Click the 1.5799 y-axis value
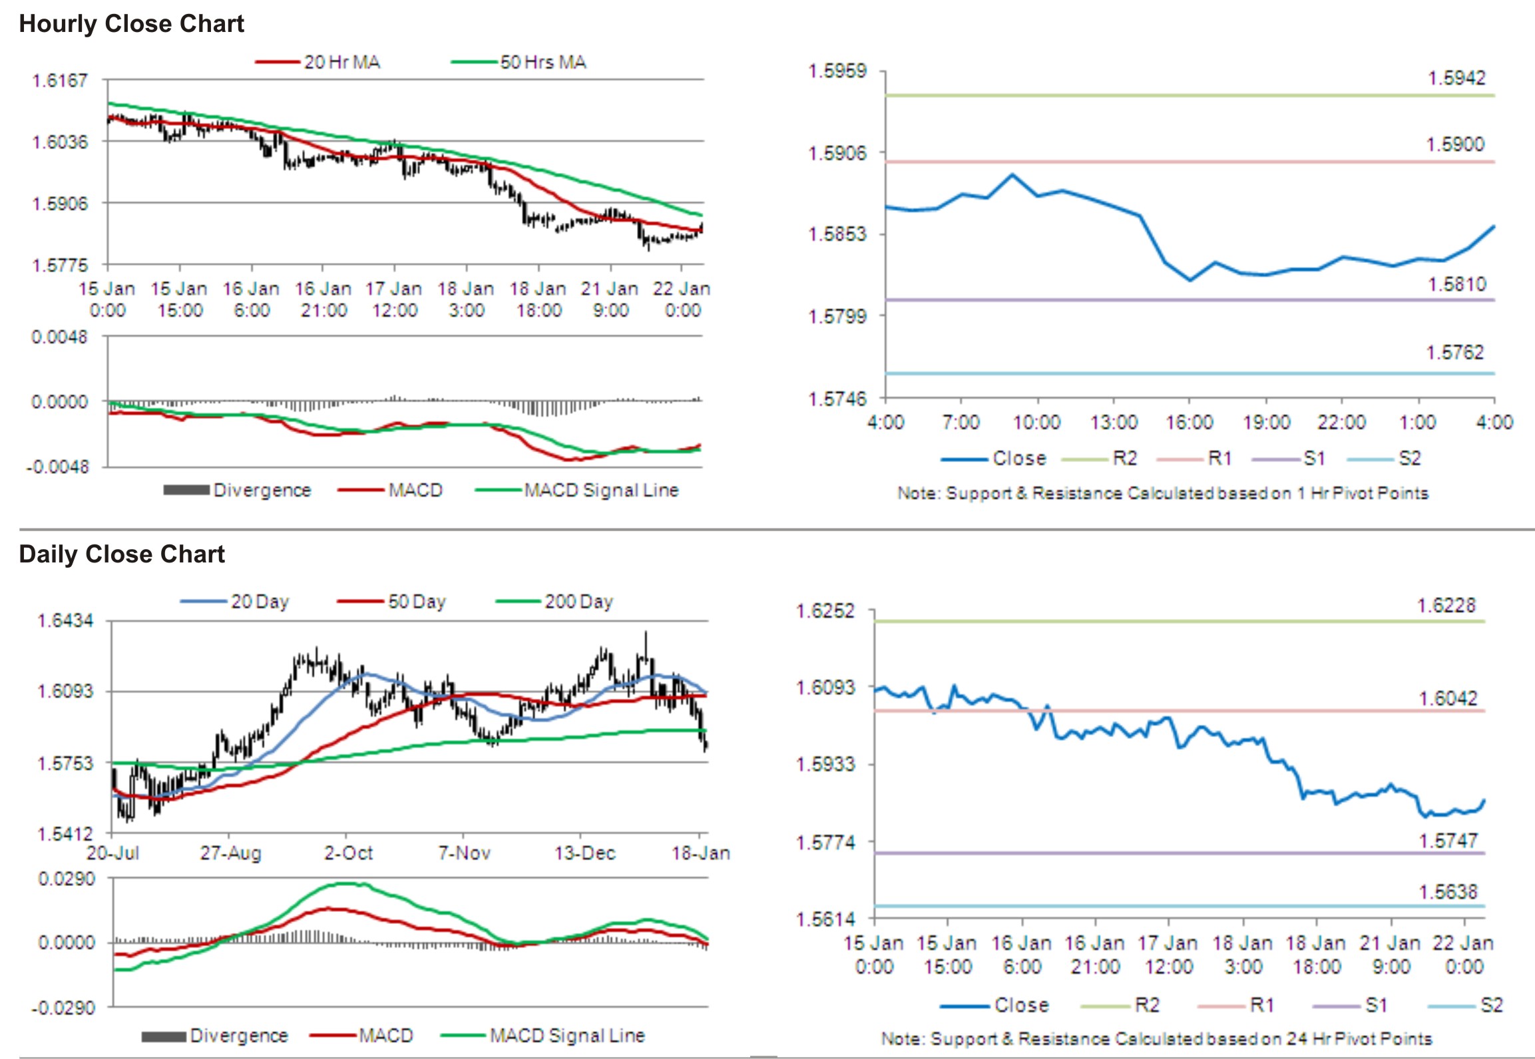Screen dimensions: 1535x1059 837,316
